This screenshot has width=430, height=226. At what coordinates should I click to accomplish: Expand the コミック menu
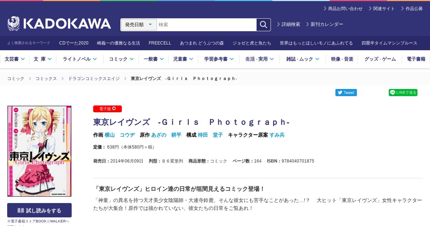(121, 59)
